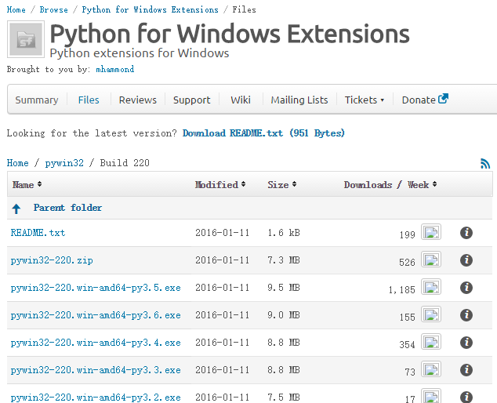Click the 526 downloads count
This screenshot has width=497, height=403.
click(407, 262)
